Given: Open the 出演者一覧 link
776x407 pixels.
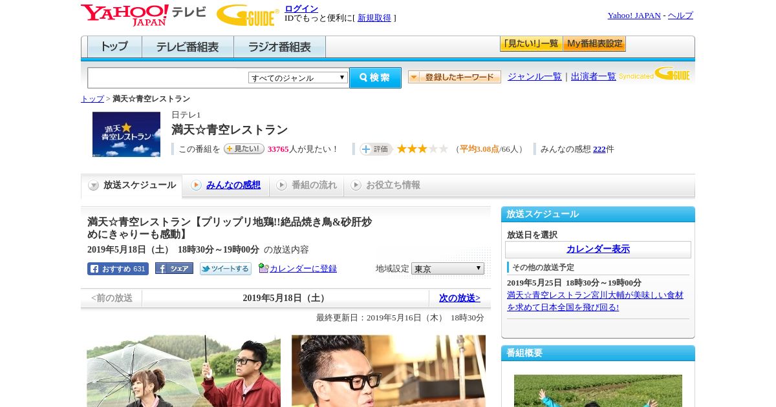Looking at the screenshot, I should [594, 76].
